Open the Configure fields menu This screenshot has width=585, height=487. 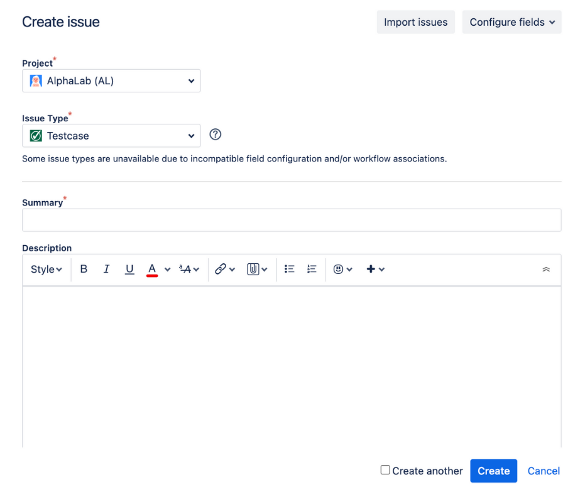511,22
